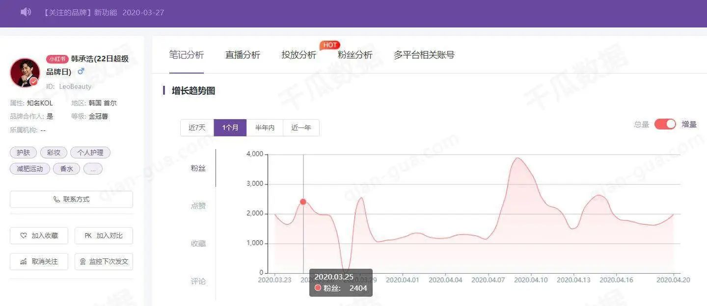Click the male gender icon
Viewport: 707px width, 306px height.
click(81, 72)
